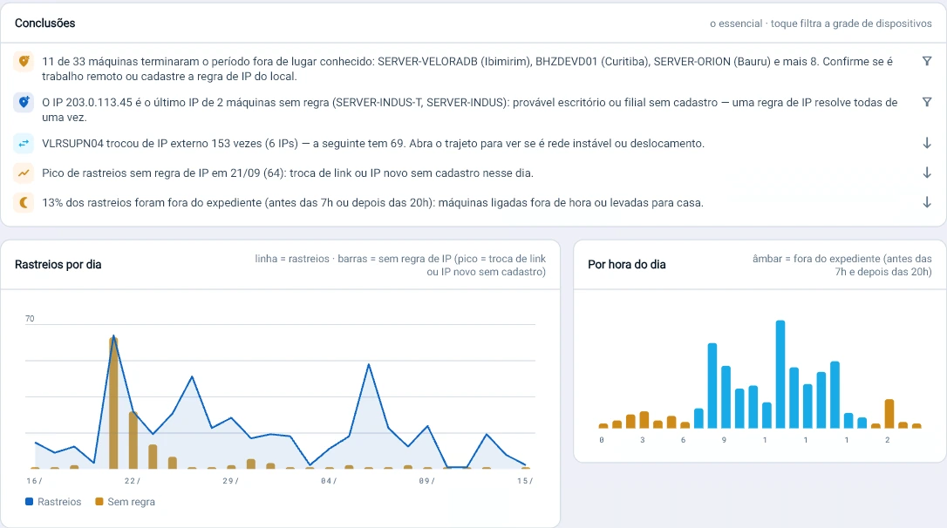Toggle the Sem regra legend series
Viewport: 947px width, 528px height.
point(125,502)
